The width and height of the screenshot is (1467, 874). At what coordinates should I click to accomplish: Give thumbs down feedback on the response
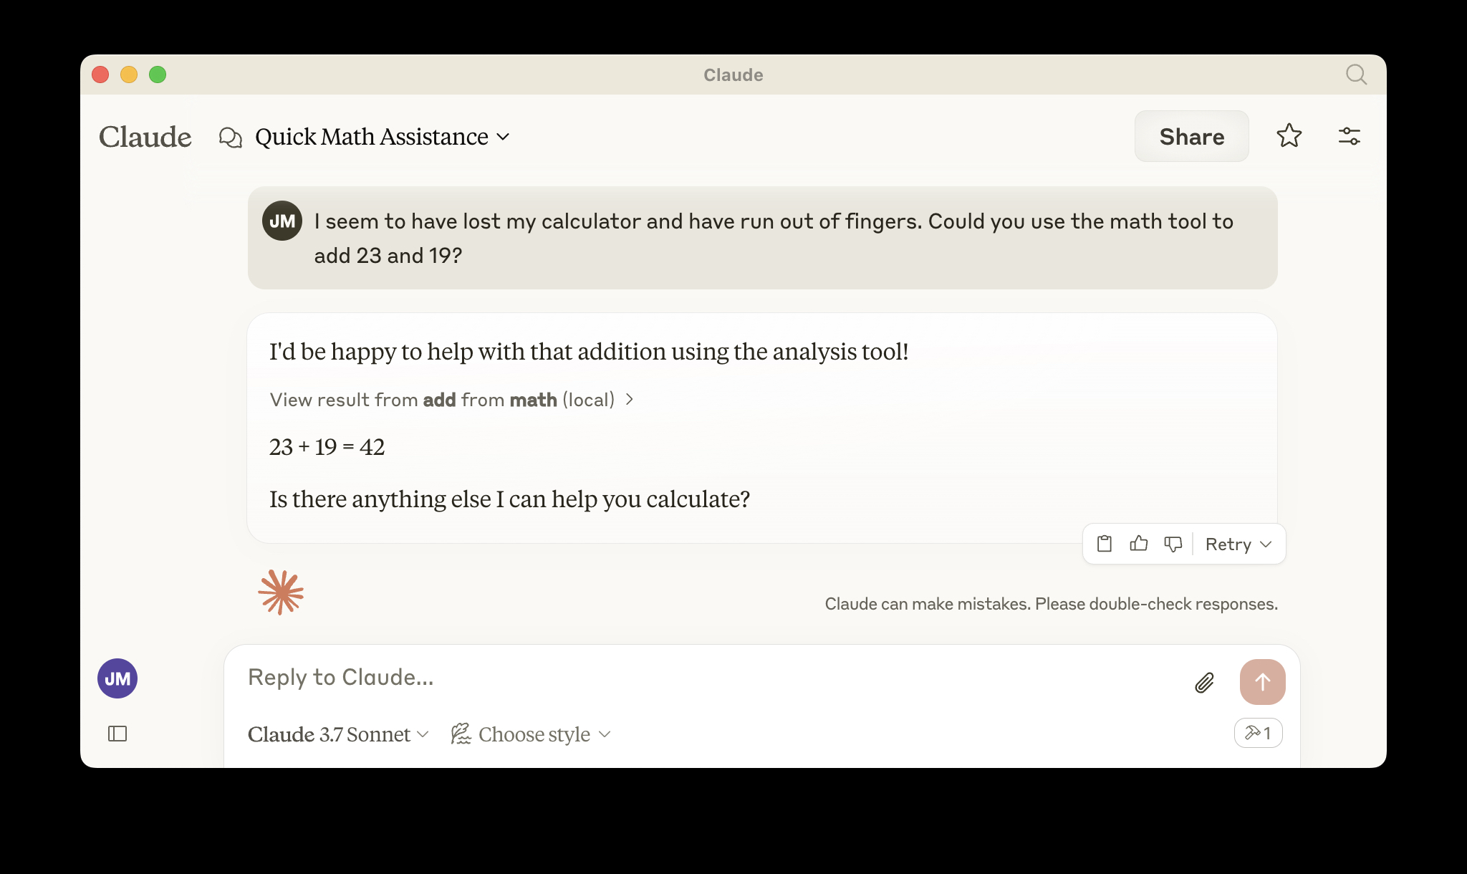coord(1173,544)
